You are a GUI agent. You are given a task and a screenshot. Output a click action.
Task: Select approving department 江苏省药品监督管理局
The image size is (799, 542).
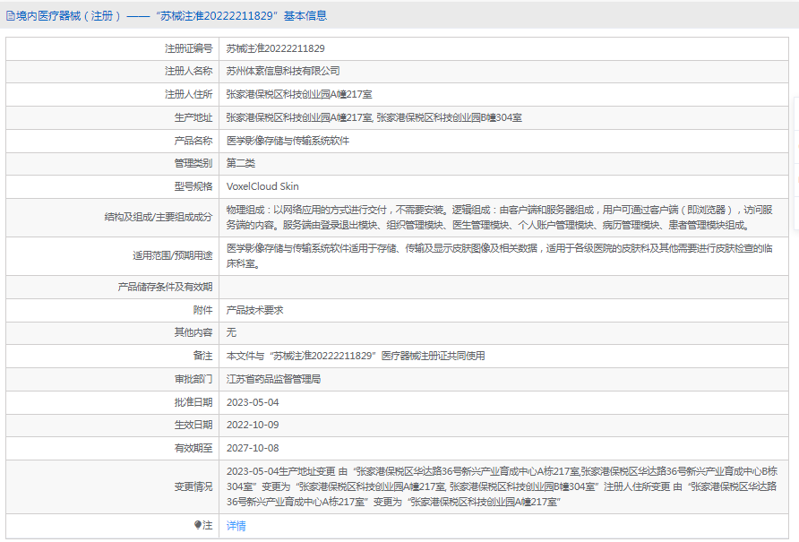(x=273, y=379)
